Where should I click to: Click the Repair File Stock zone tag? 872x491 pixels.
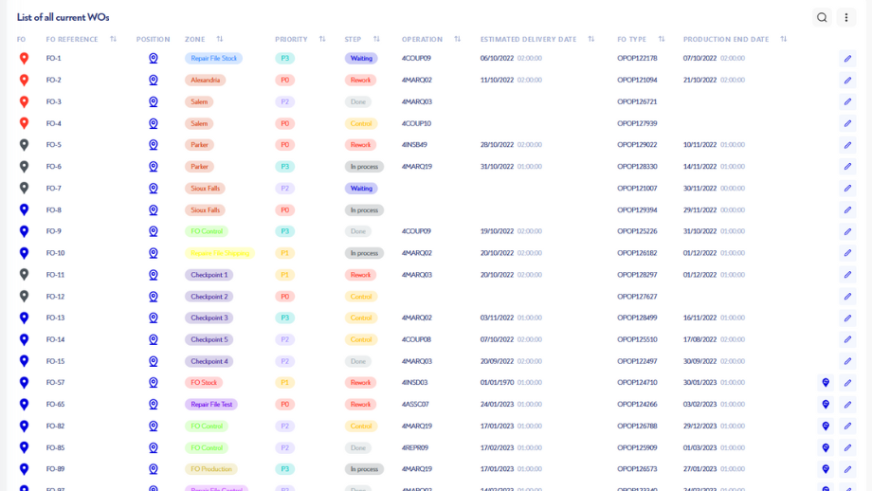[213, 59]
